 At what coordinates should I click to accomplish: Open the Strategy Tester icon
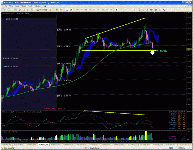click(32, 10)
